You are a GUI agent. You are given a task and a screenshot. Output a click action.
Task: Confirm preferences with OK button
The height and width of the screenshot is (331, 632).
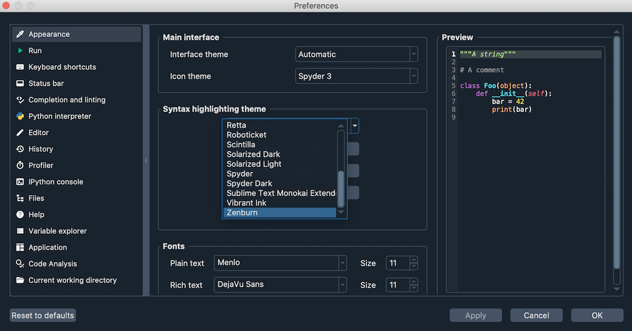[x=597, y=315]
